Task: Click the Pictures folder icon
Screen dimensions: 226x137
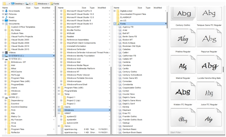Action: [x=6, y=14]
